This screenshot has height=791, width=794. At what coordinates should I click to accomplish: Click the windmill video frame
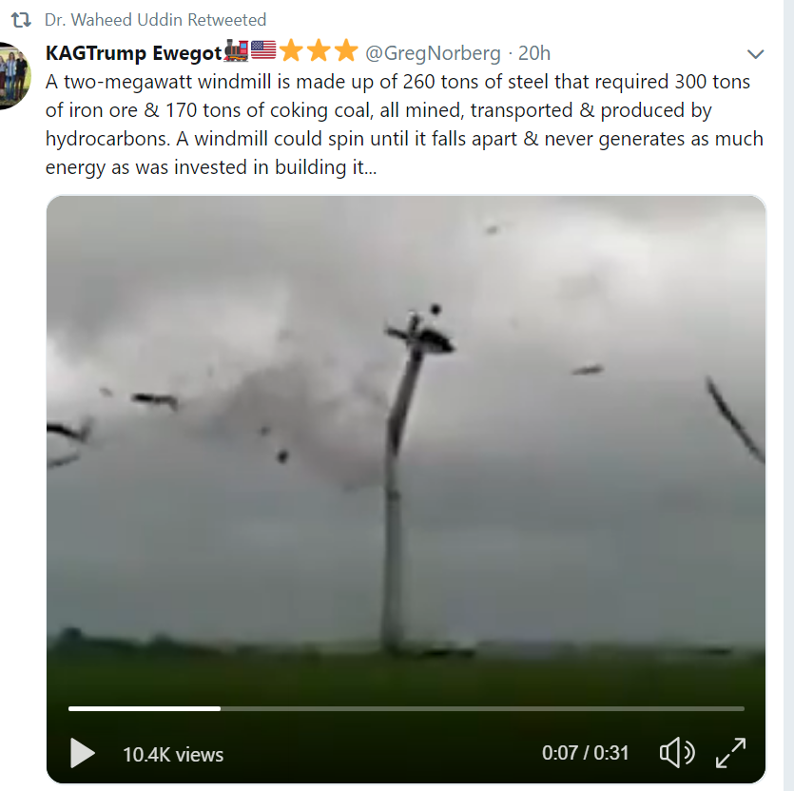(406, 428)
